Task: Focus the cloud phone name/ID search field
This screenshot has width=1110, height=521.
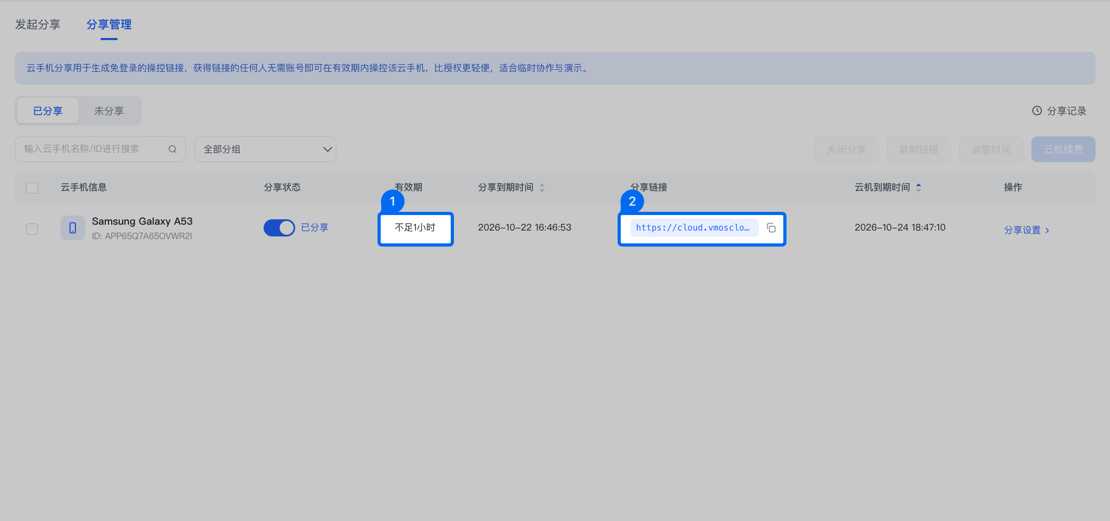Action: (101, 149)
